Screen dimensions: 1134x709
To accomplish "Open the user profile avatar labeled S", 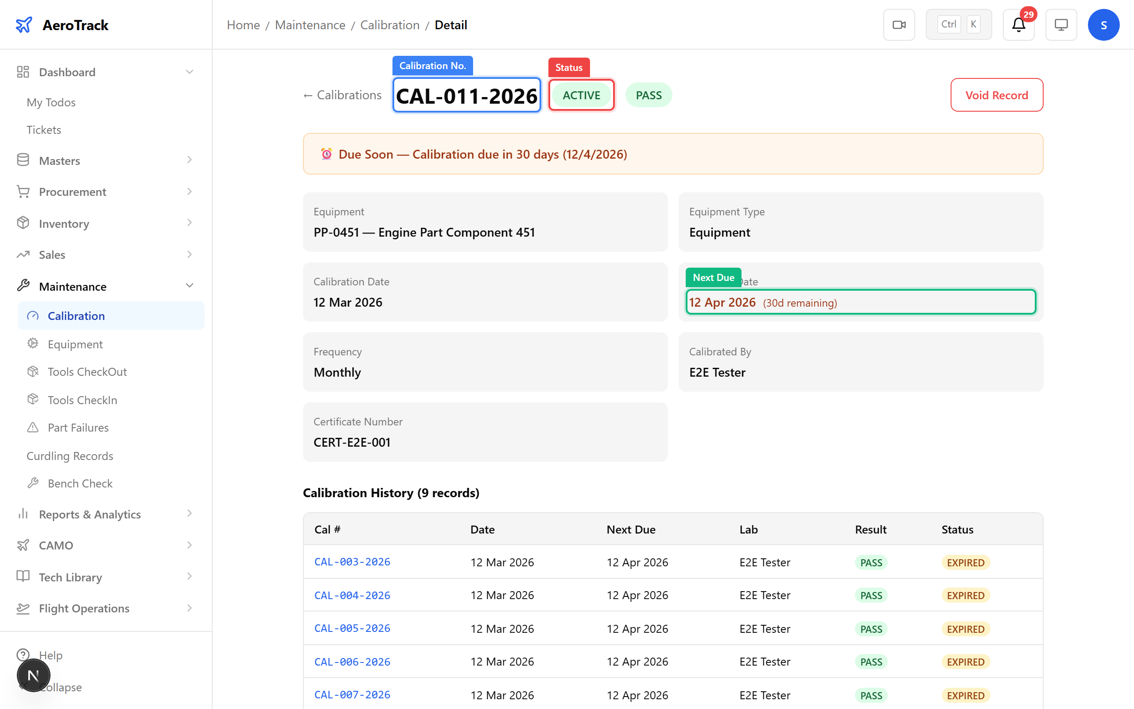I will [x=1103, y=24].
